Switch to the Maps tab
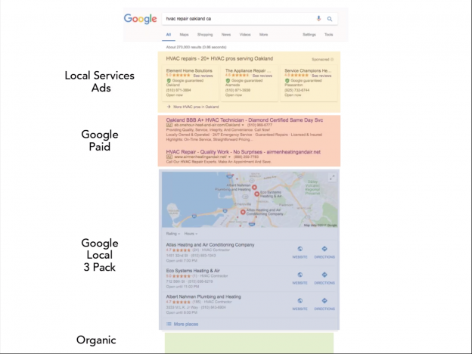This screenshot has height=354, width=472. [184, 35]
